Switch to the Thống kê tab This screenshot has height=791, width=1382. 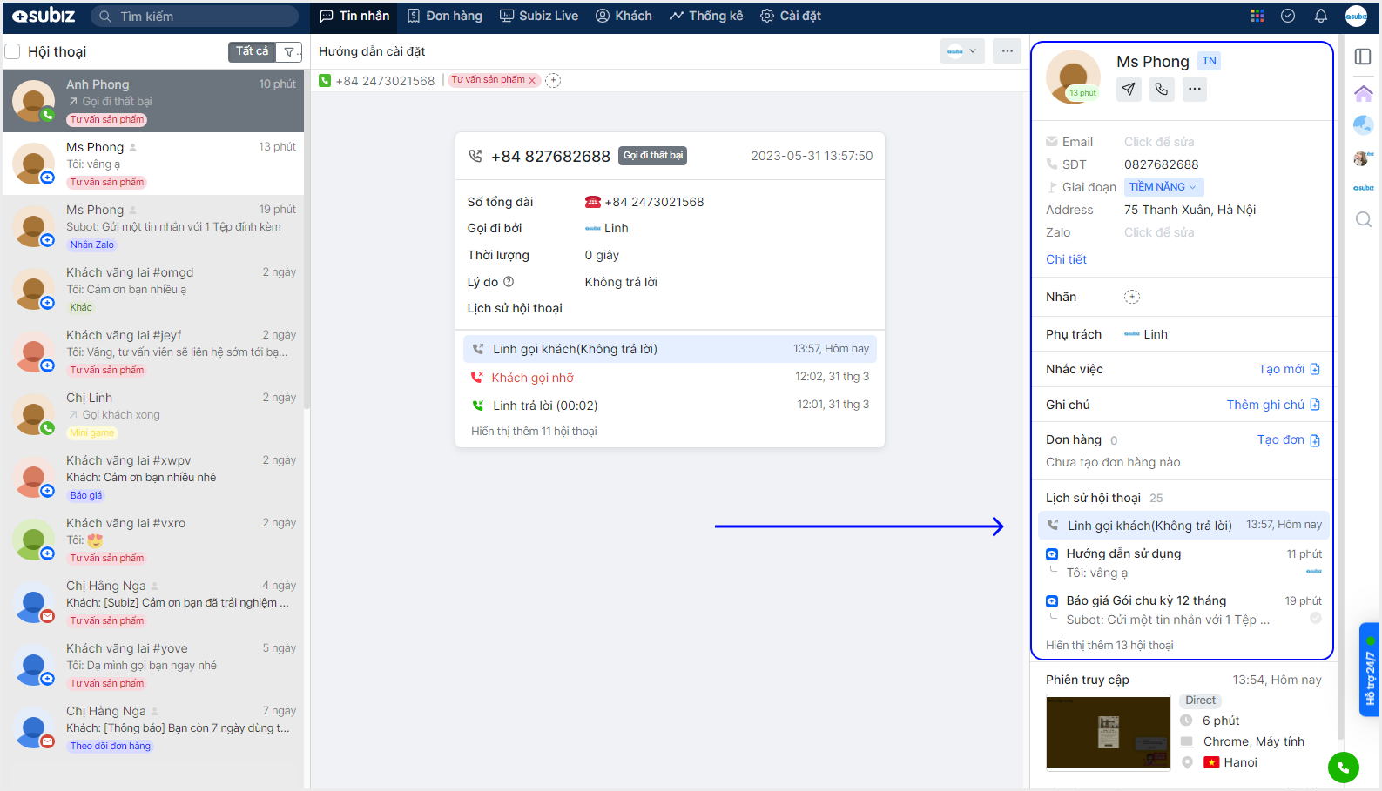705,16
